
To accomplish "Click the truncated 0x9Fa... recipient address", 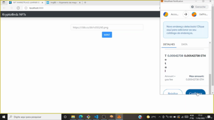I will (203, 14).
